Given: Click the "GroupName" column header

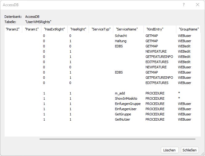Looking at the screenshot, I should [189, 29].
